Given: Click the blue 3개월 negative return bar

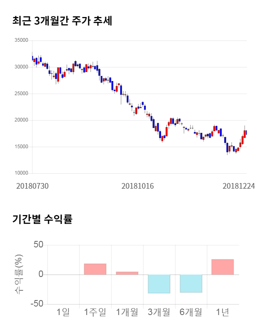Looking at the screenshot, I should (x=159, y=284).
